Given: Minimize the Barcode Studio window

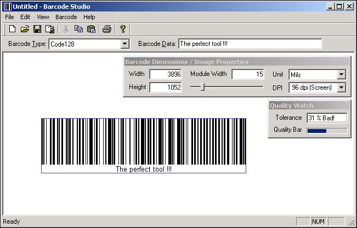Looking at the screenshot, I should pyautogui.click(x=330, y=7).
